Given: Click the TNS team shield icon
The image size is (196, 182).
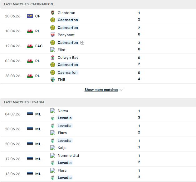Looking at the screenshot, I should point(53,80).
